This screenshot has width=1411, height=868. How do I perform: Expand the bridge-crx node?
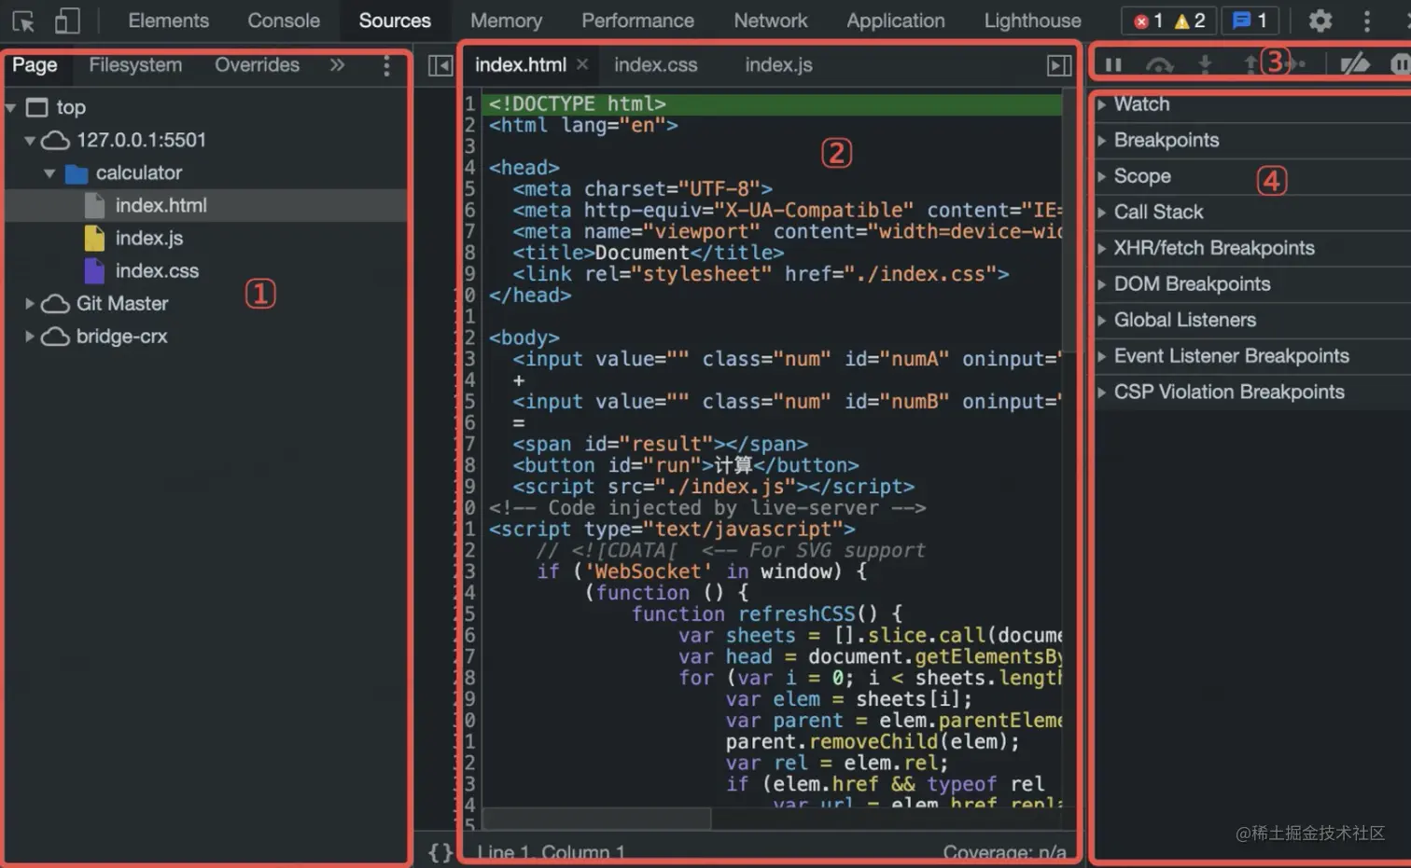click(x=30, y=337)
